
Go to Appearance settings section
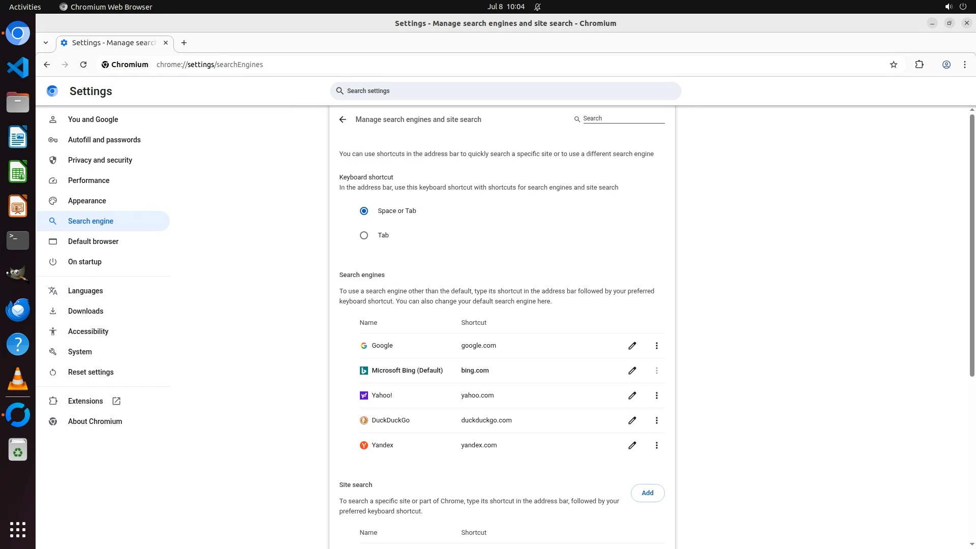(x=87, y=201)
